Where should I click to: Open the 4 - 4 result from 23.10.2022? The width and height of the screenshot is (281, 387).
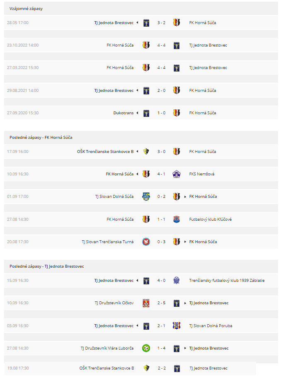[x=161, y=45]
